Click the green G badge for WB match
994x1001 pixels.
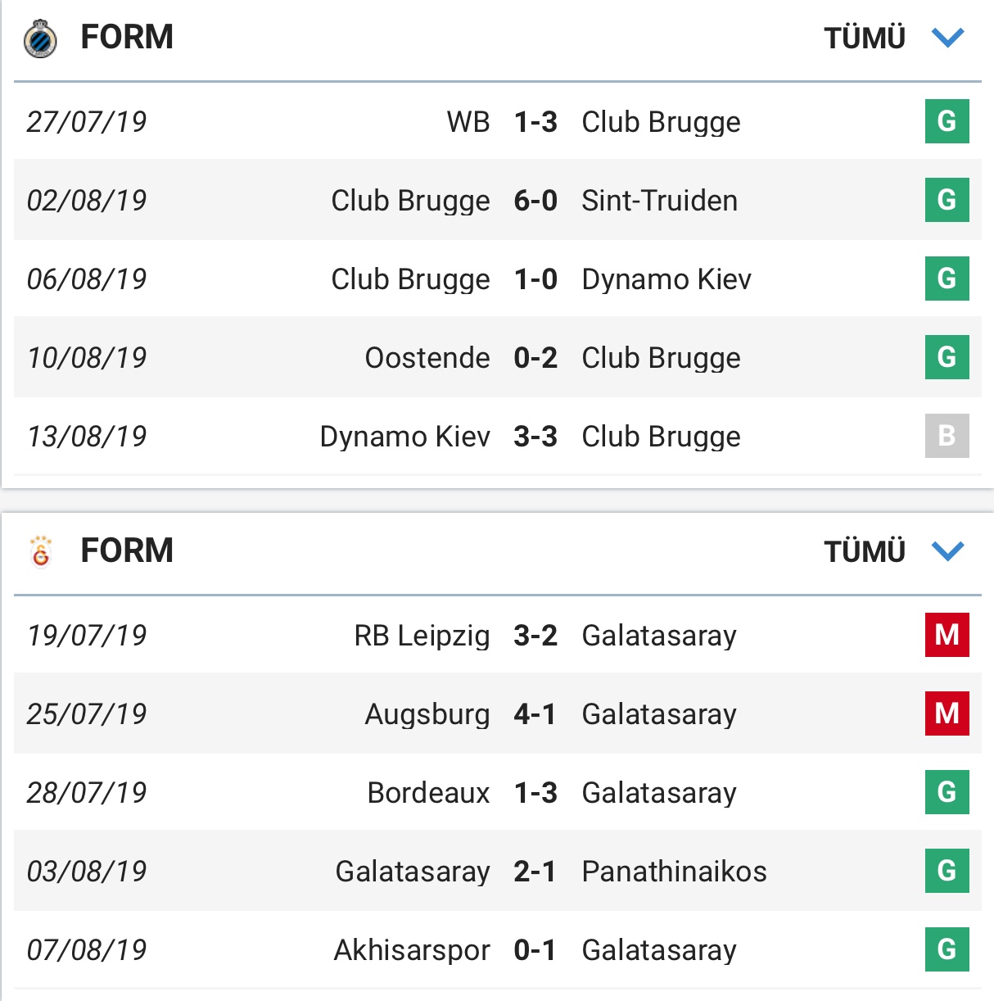point(947,121)
